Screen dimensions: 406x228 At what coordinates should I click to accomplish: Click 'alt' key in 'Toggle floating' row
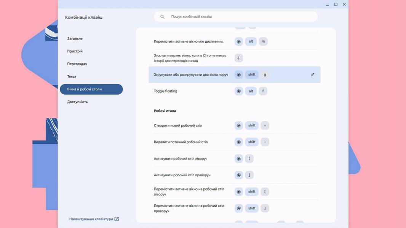(251, 91)
